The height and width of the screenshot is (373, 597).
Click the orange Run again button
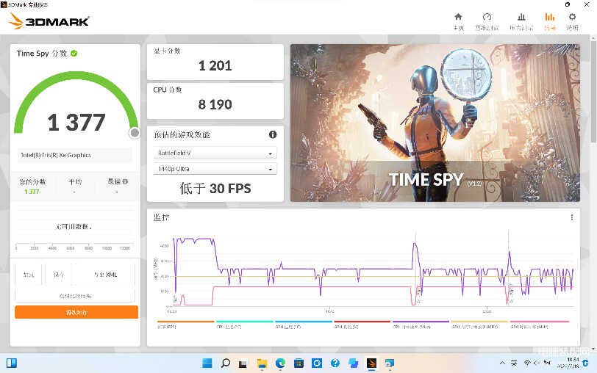(x=76, y=312)
